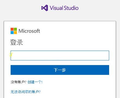Click the blue square of Microsoft logo
The width and height of the screenshot is (120, 98).
12,32
